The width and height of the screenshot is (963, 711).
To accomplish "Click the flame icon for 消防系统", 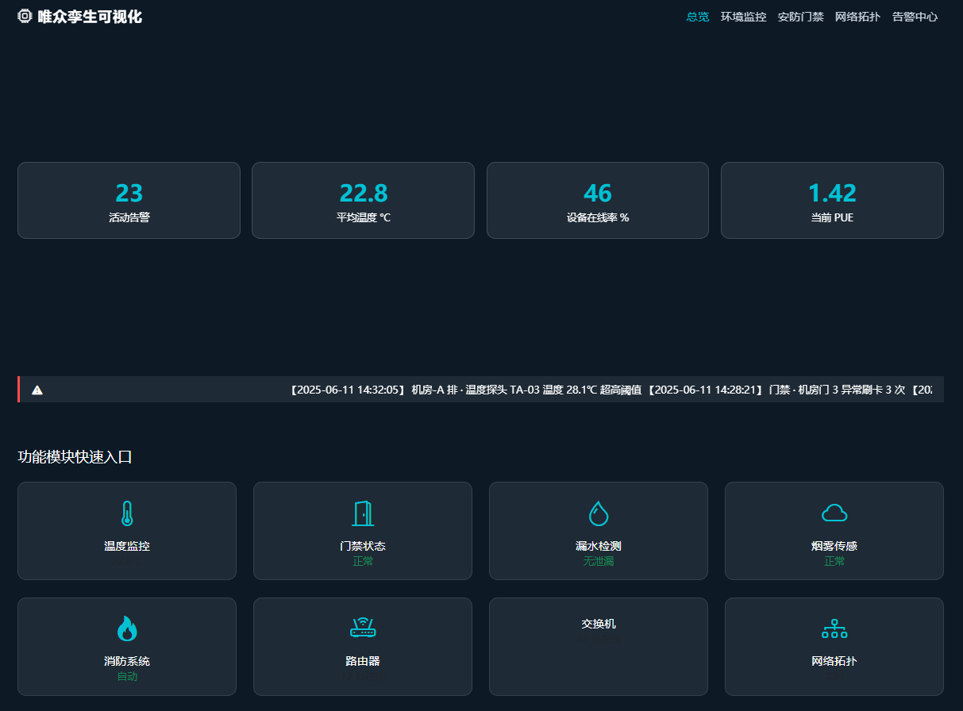I will click(x=127, y=628).
